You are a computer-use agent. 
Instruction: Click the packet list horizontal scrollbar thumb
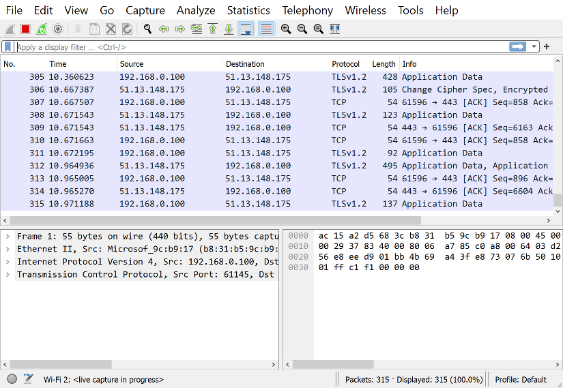[216, 220]
